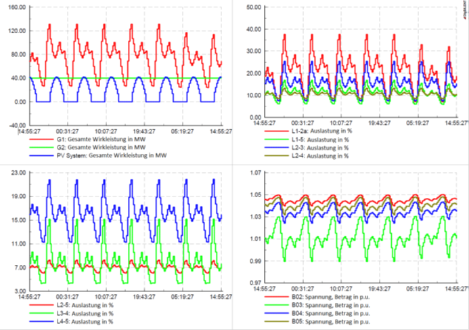Select the L2-3: Auslastung legend entry

point(317,147)
